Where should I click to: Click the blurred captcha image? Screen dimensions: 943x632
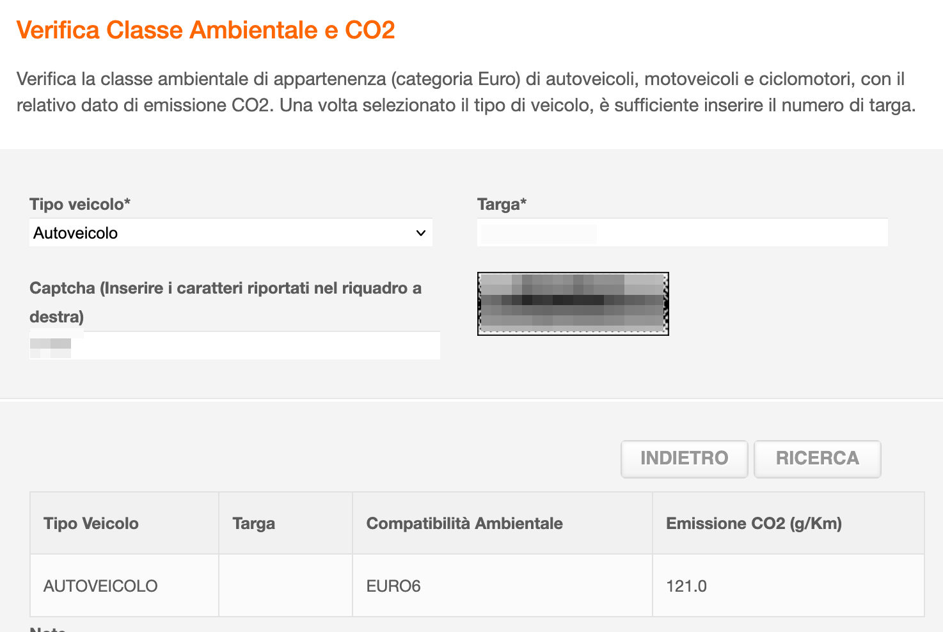573,304
